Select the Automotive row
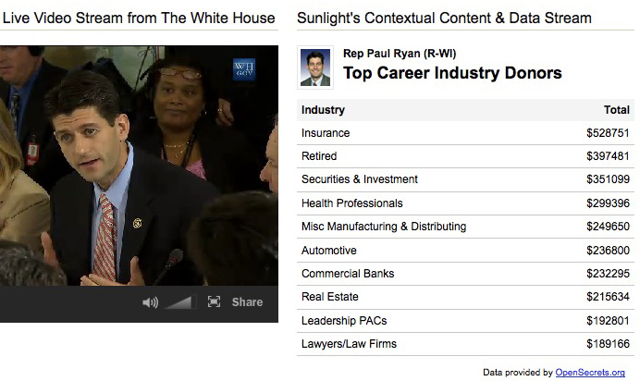 point(465,250)
